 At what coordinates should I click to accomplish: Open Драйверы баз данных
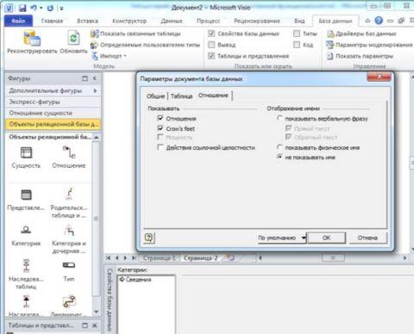click(361, 34)
